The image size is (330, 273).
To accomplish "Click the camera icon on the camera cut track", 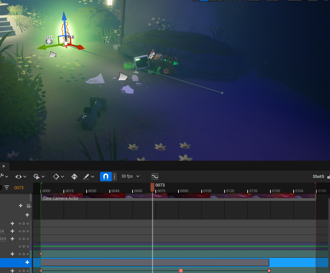I will tap(29, 206).
